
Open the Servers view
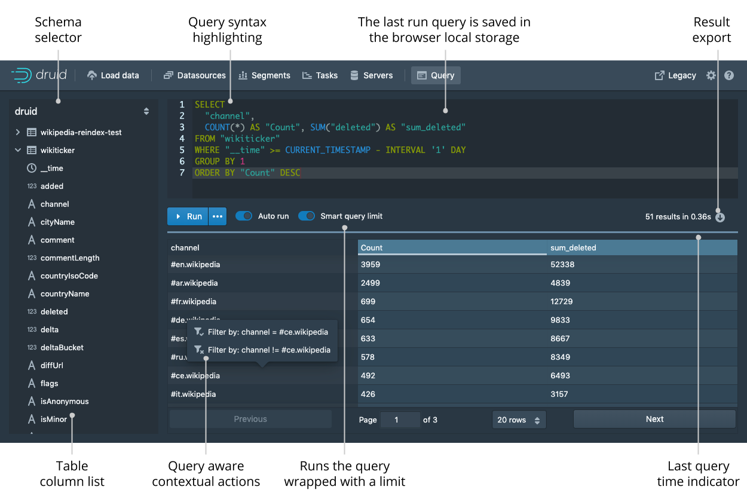[371, 75]
